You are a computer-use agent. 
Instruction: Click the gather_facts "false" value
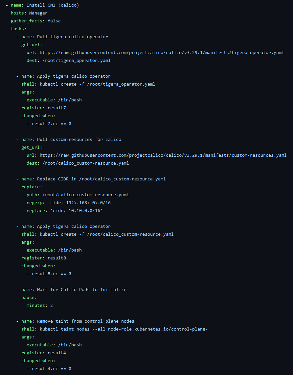coord(54,21)
